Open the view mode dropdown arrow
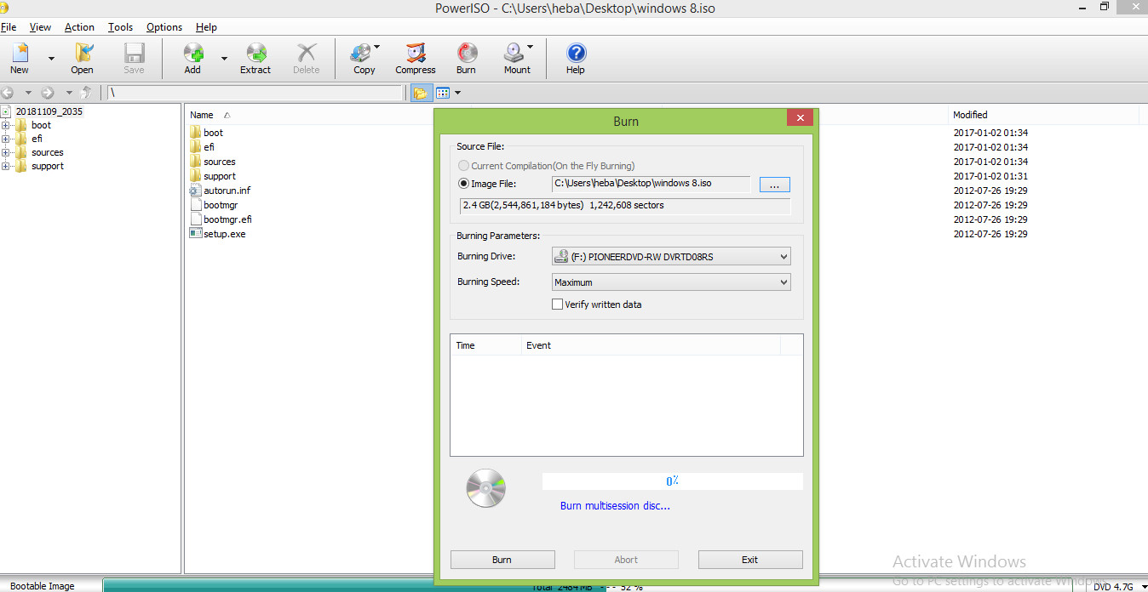This screenshot has width=1148, height=592. (457, 93)
